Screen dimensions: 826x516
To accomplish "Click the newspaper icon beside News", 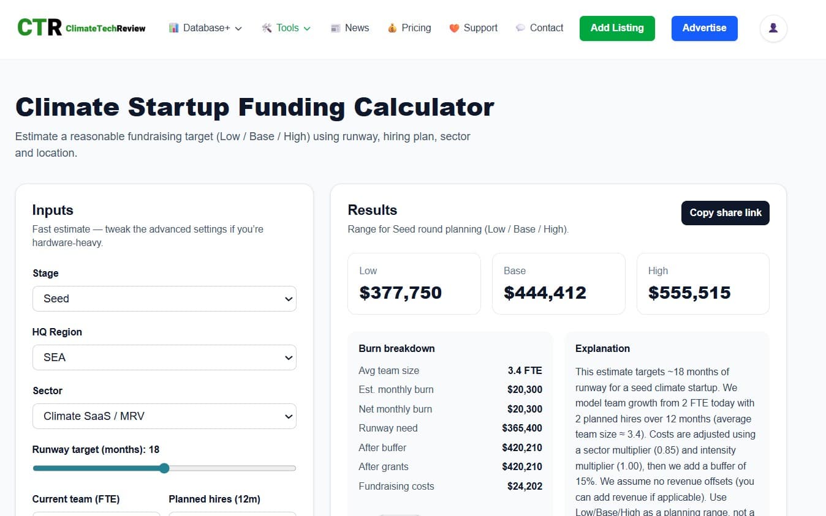I will coord(335,28).
